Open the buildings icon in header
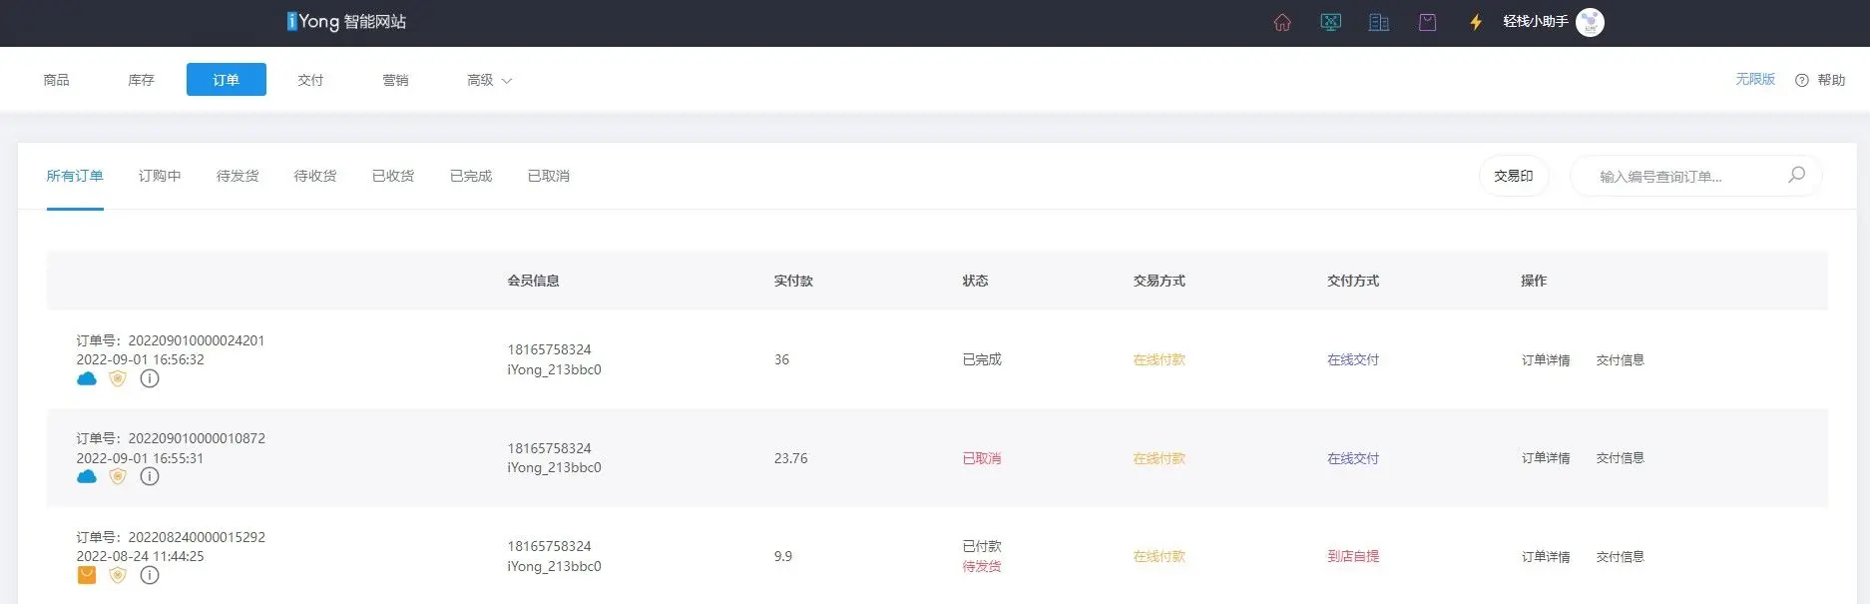This screenshot has width=1870, height=604. (1379, 22)
